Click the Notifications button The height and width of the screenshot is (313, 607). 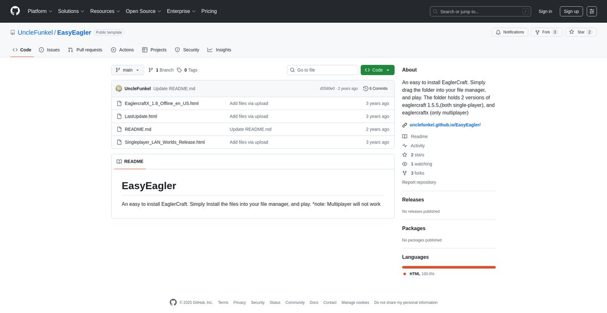[510, 32]
